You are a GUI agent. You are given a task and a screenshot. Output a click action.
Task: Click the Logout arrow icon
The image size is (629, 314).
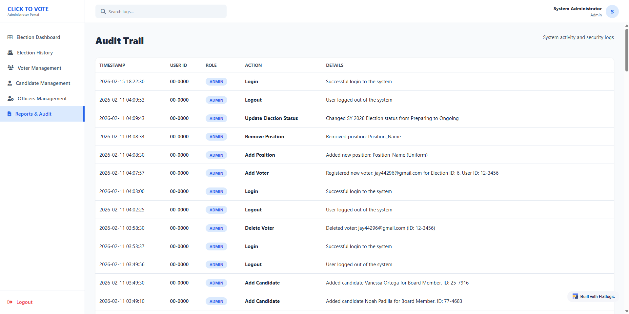point(10,302)
